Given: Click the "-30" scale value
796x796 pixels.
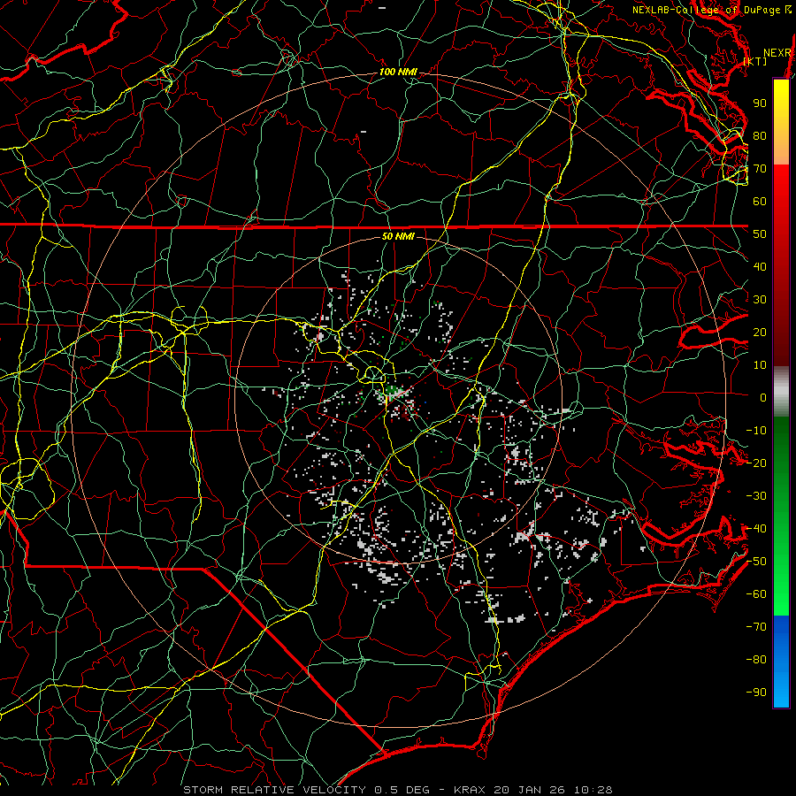Looking at the screenshot, I should [x=756, y=496].
